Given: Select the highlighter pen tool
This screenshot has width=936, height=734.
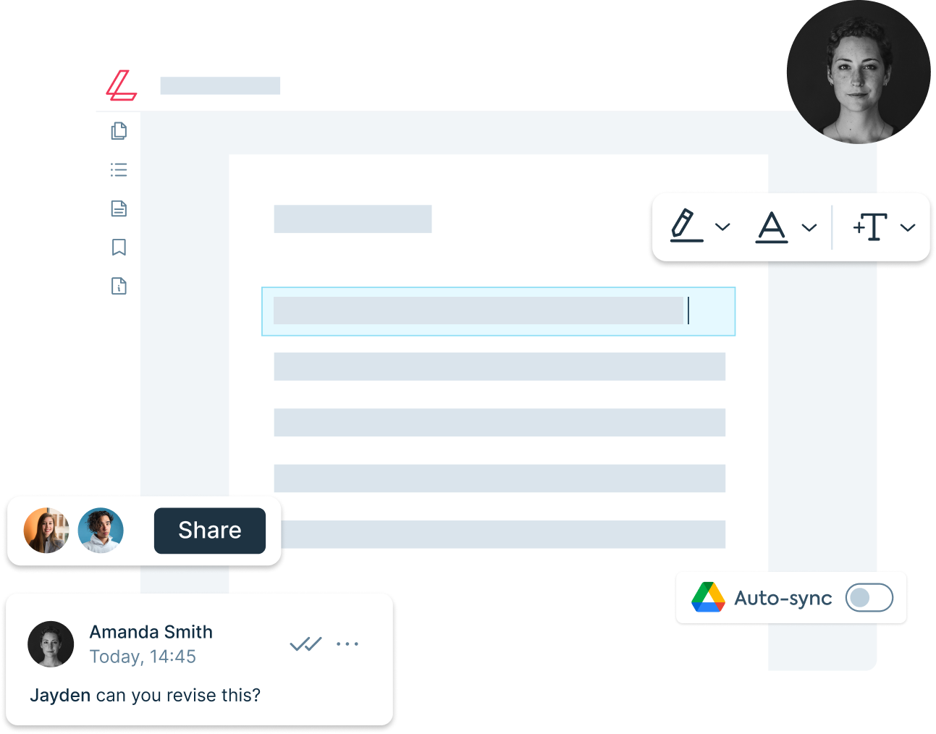Looking at the screenshot, I should (686, 226).
